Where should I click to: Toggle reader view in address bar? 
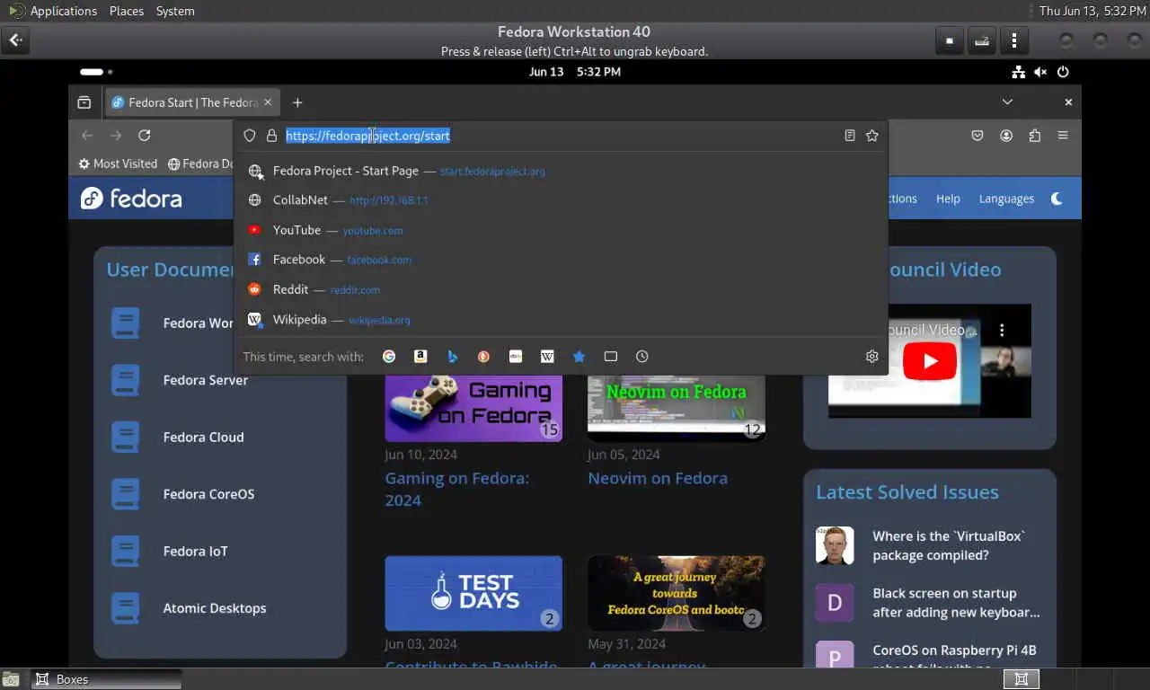(850, 136)
